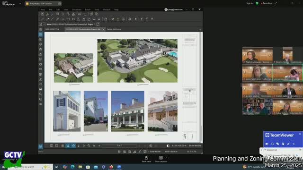Select the Zoom tool in navigation bar
The height and width of the screenshot is (170, 303).
89,146
